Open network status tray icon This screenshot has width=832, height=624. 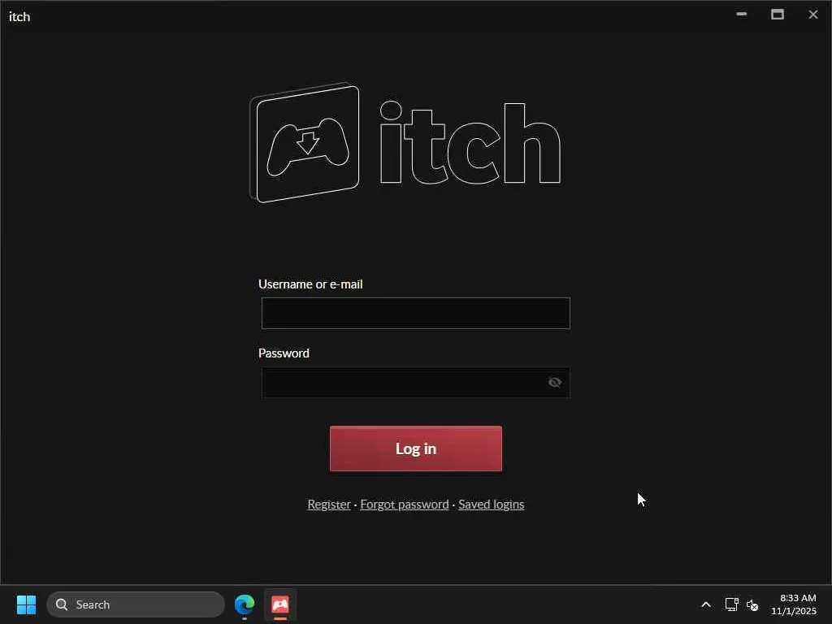tap(731, 604)
